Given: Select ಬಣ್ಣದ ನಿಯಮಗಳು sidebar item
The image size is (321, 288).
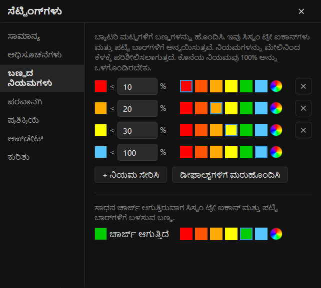Looking at the screenshot, I should [42, 78].
